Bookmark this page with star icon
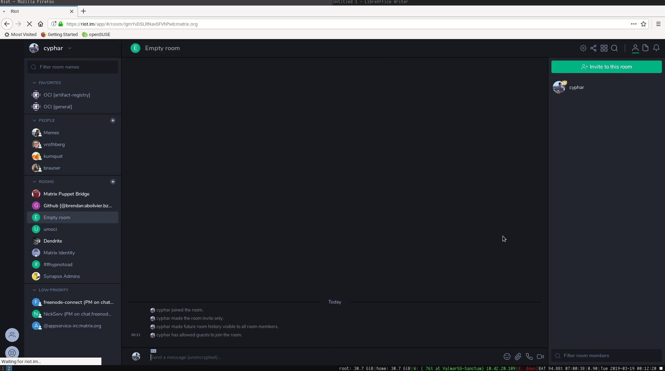Image resolution: width=665 pixels, height=371 pixels. tap(644, 24)
